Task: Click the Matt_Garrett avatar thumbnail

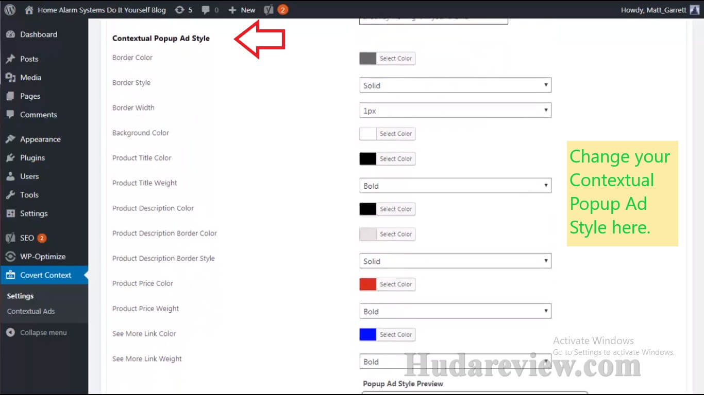Action: point(694,10)
